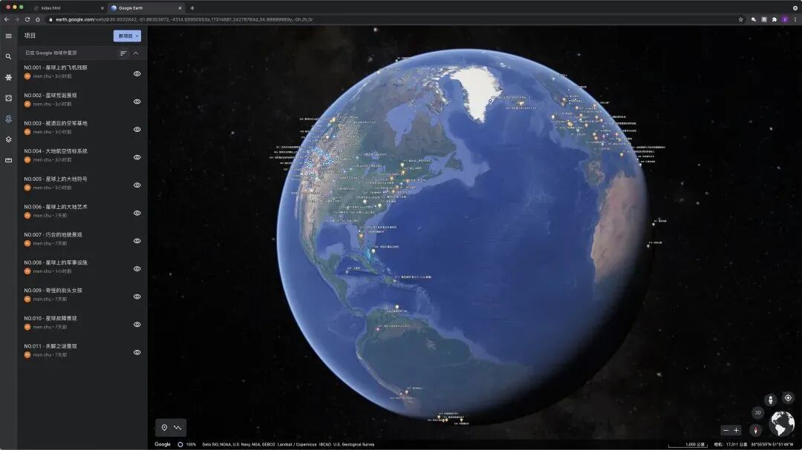Open project titled NO.004

click(56, 151)
